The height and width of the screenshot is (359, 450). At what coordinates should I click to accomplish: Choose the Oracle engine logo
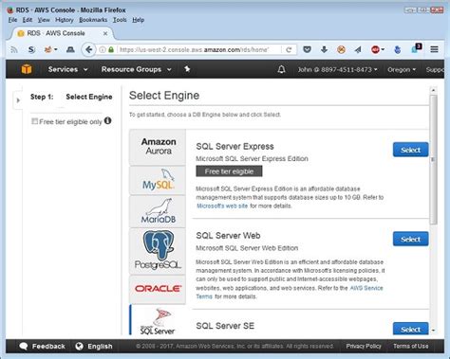click(158, 289)
